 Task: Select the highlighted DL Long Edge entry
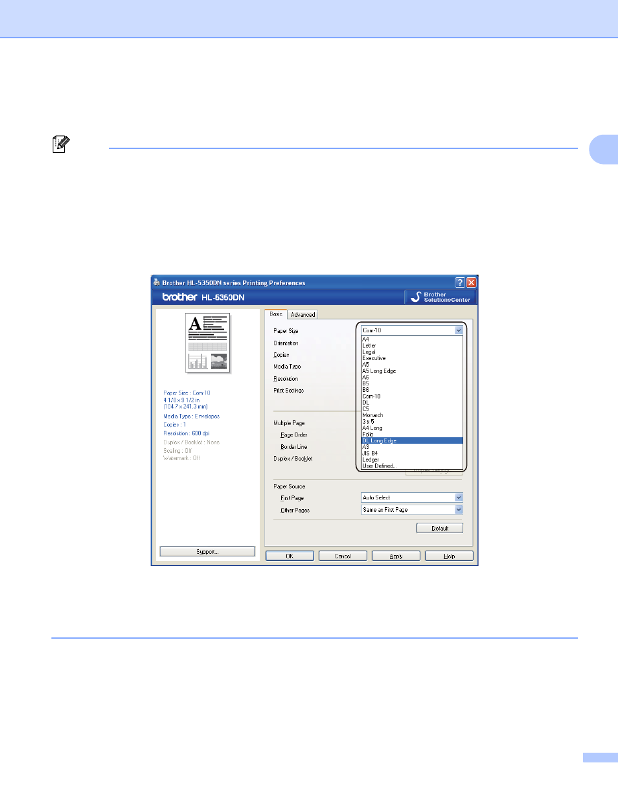point(412,440)
